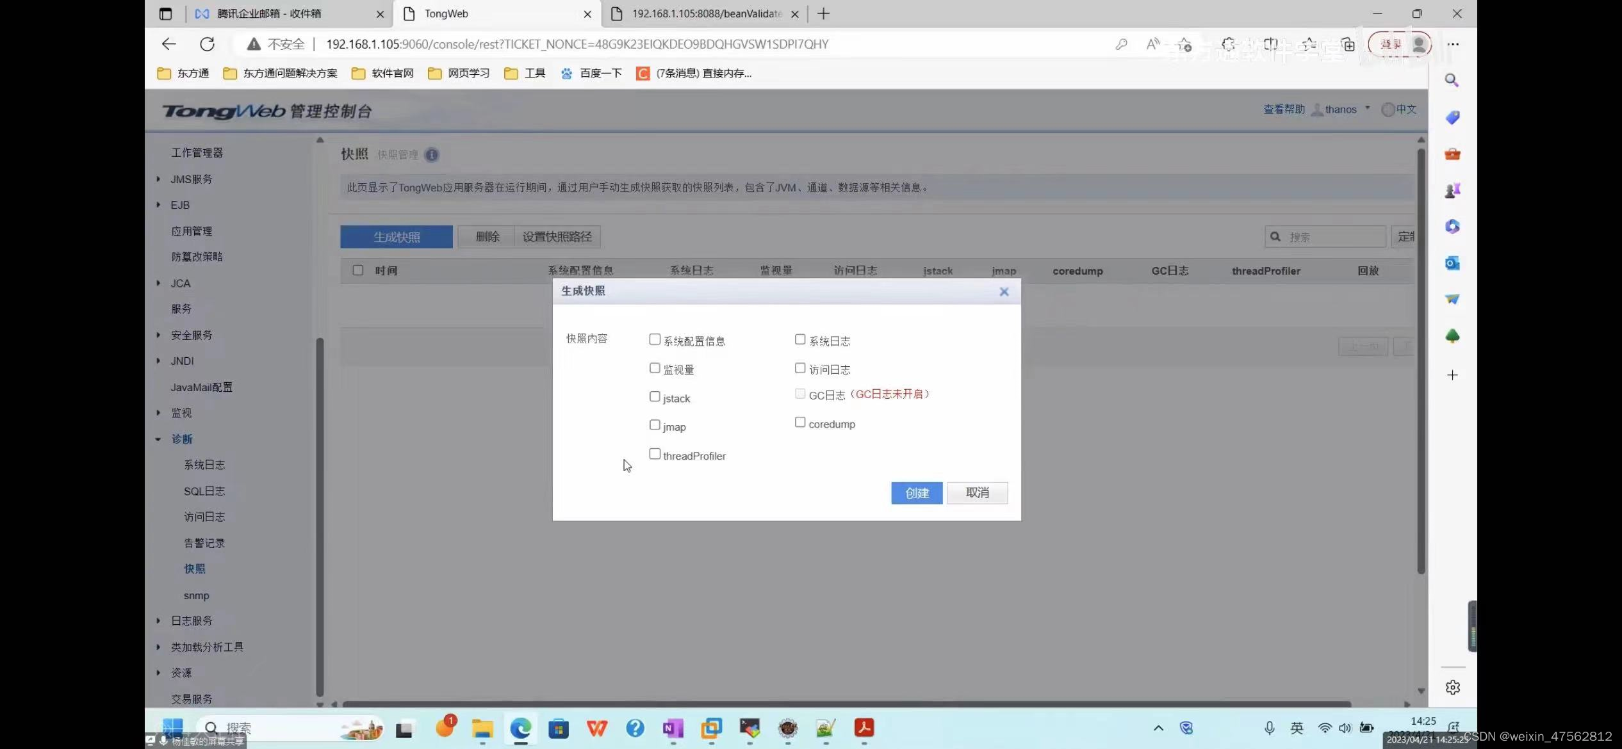Click the browser back arrow
1622x749 pixels.
click(x=169, y=44)
